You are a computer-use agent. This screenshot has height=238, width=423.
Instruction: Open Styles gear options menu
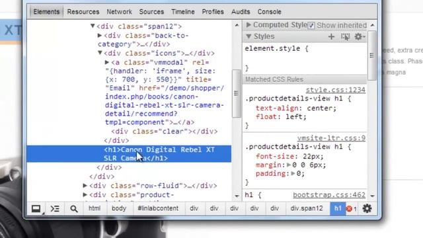(360, 37)
